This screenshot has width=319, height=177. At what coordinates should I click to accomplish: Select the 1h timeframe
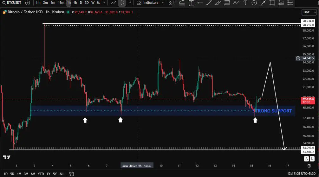(x=69, y=3)
